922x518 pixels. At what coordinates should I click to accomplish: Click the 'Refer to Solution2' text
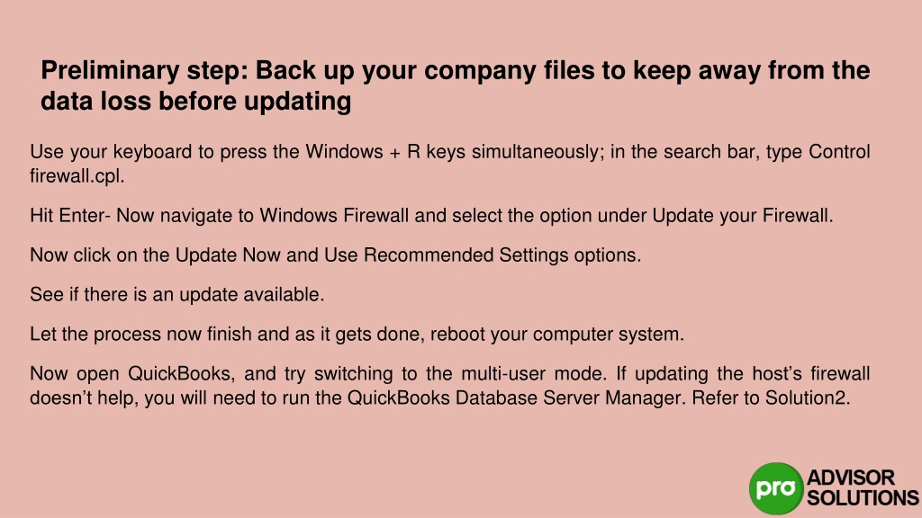click(x=769, y=397)
